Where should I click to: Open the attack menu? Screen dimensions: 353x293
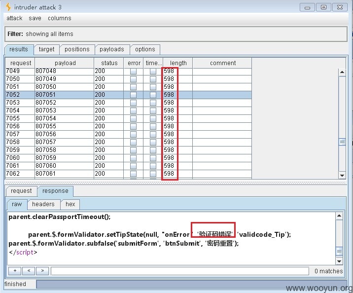click(x=14, y=18)
